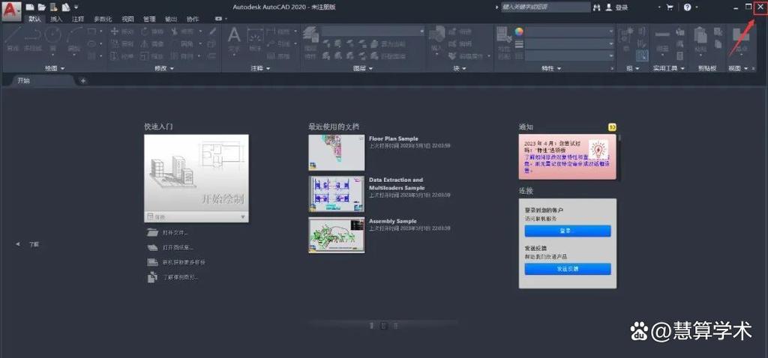Viewport: 768px width, 358px height.
Task: Click the binoculars search icon
Action: click(597, 7)
